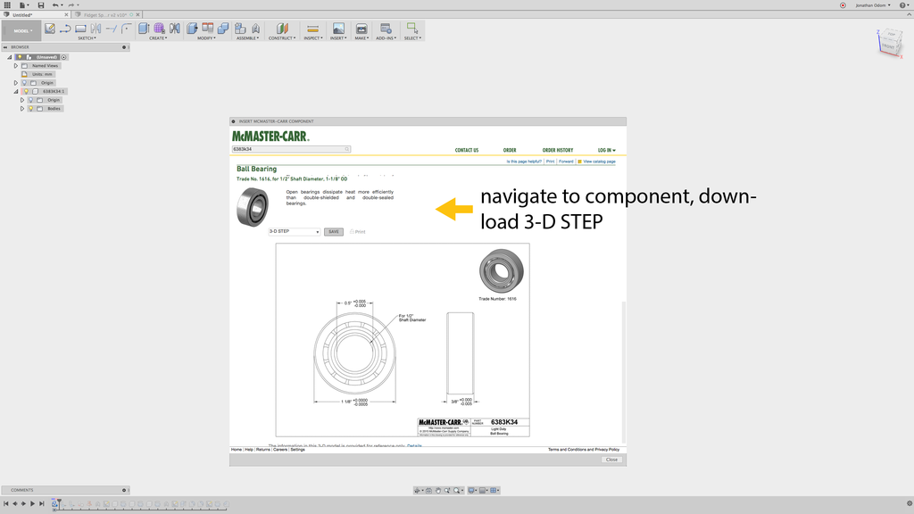Click the McMaster-Carr search field

(x=291, y=149)
